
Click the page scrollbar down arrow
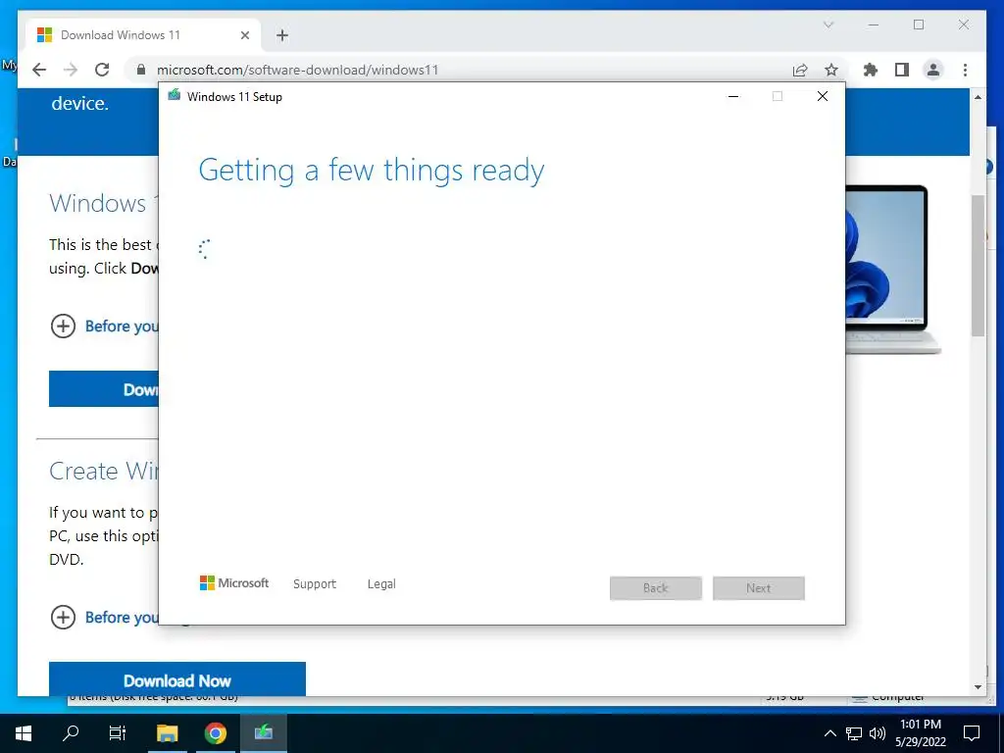click(x=978, y=687)
